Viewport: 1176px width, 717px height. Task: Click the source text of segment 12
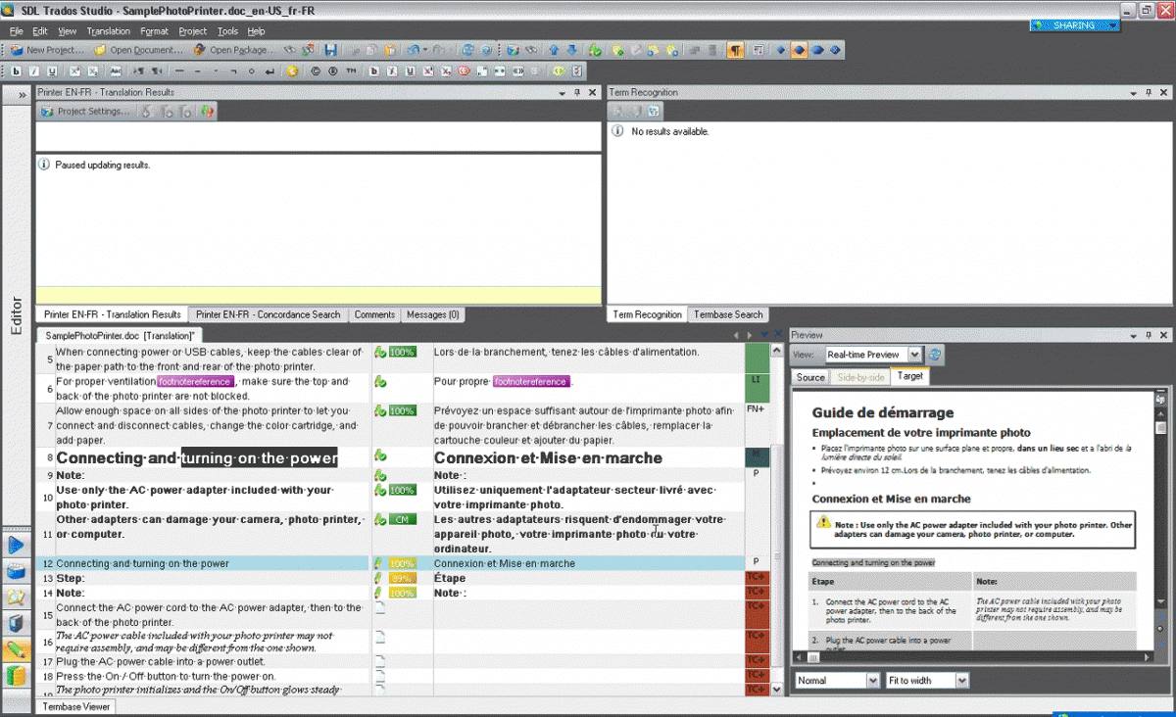[142, 563]
